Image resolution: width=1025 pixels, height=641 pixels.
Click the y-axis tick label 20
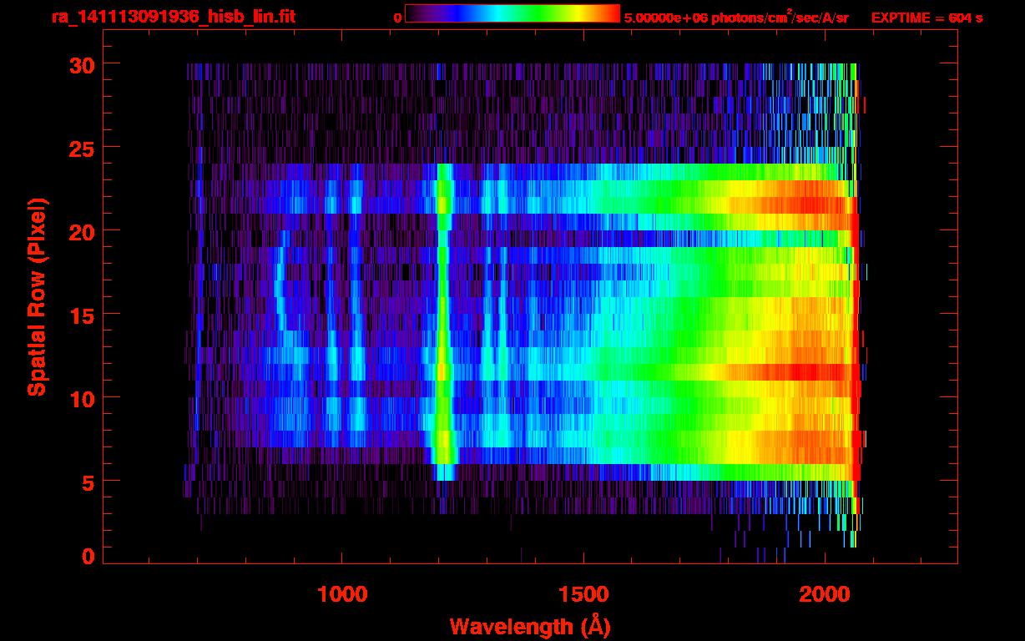tap(81, 231)
